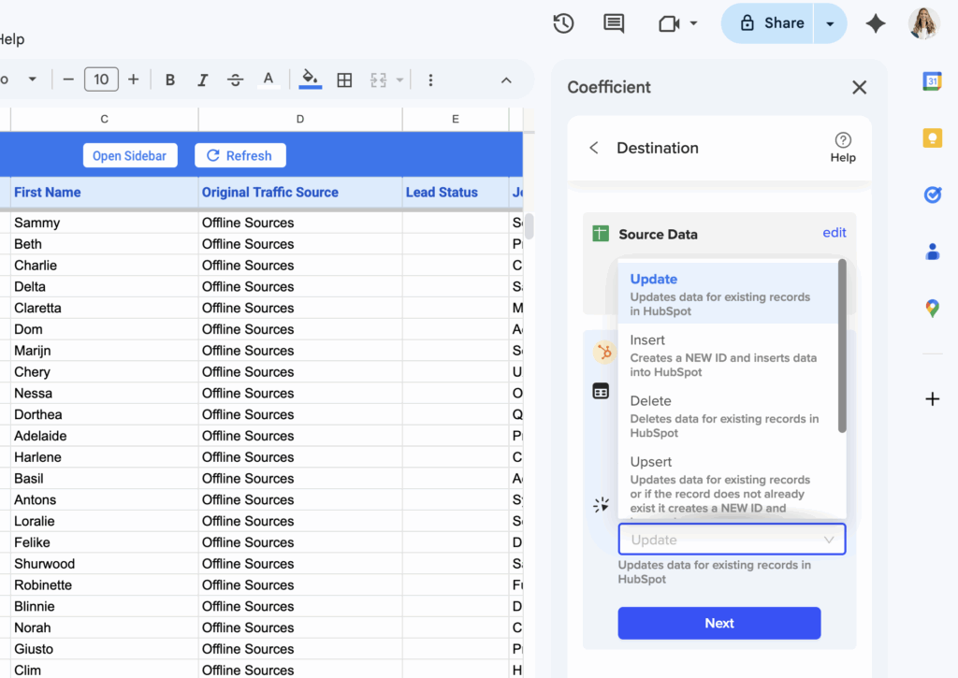
Task: Open the Share options dropdown arrow
Action: (x=830, y=23)
